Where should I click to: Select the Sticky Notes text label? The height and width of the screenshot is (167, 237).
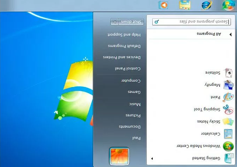point(209,122)
